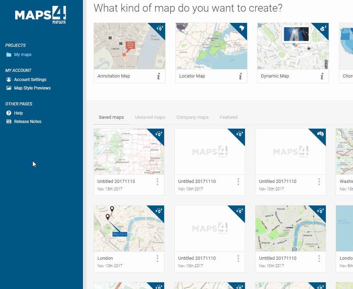Click the "PROJECTS" sidebar heading
The width and height of the screenshot is (353, 289).
click(x=16, y=45)
